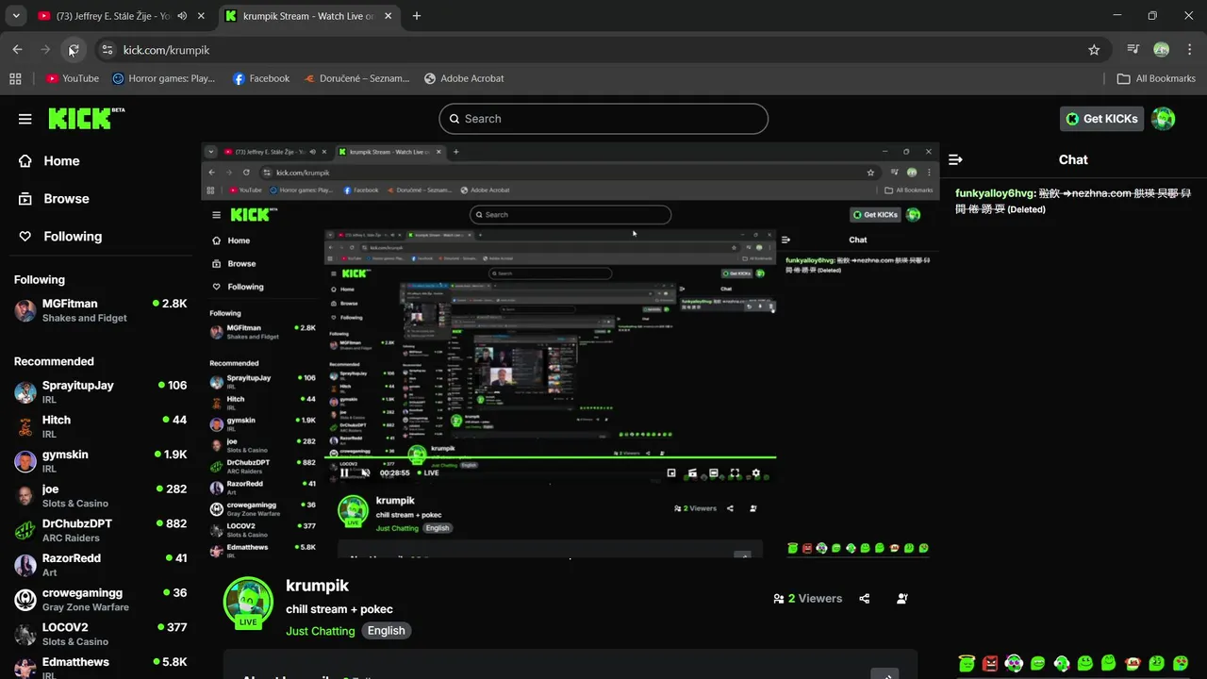Open the RazorRedd Art channel
Image resolution: width=1207 pixels, height=679 pixels.
point(101,565)
